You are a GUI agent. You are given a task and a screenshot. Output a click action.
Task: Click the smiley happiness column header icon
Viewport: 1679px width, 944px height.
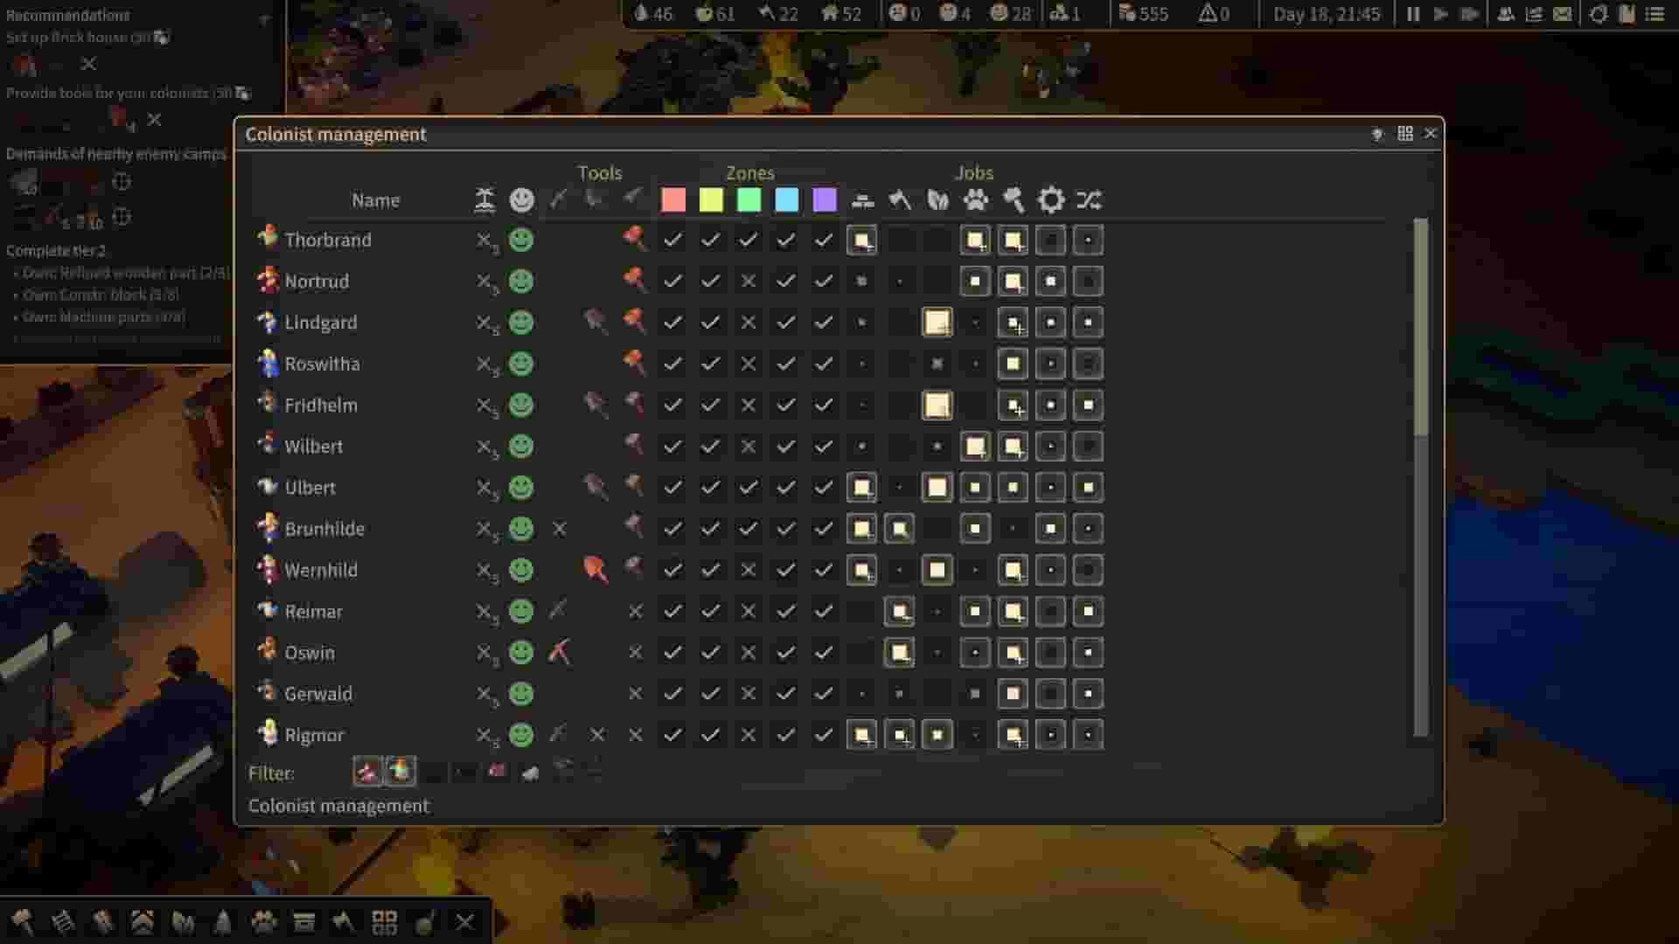(521, 199)
